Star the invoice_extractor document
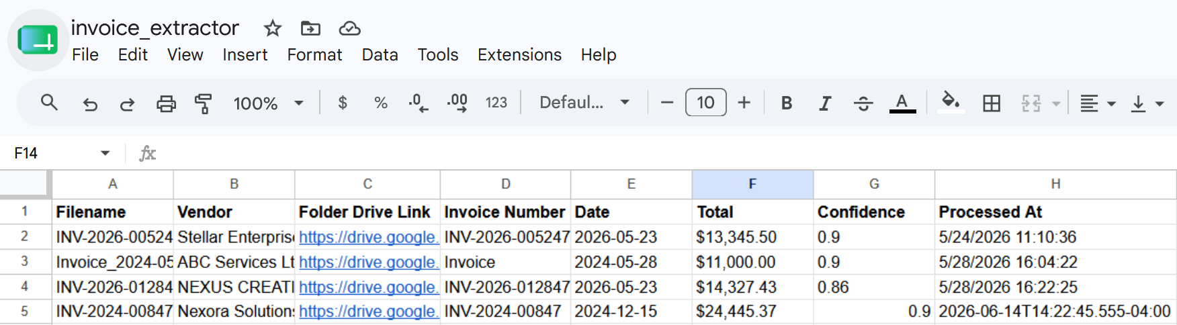This screenshot has width=1177, height=325. click(x=272, y=28)
